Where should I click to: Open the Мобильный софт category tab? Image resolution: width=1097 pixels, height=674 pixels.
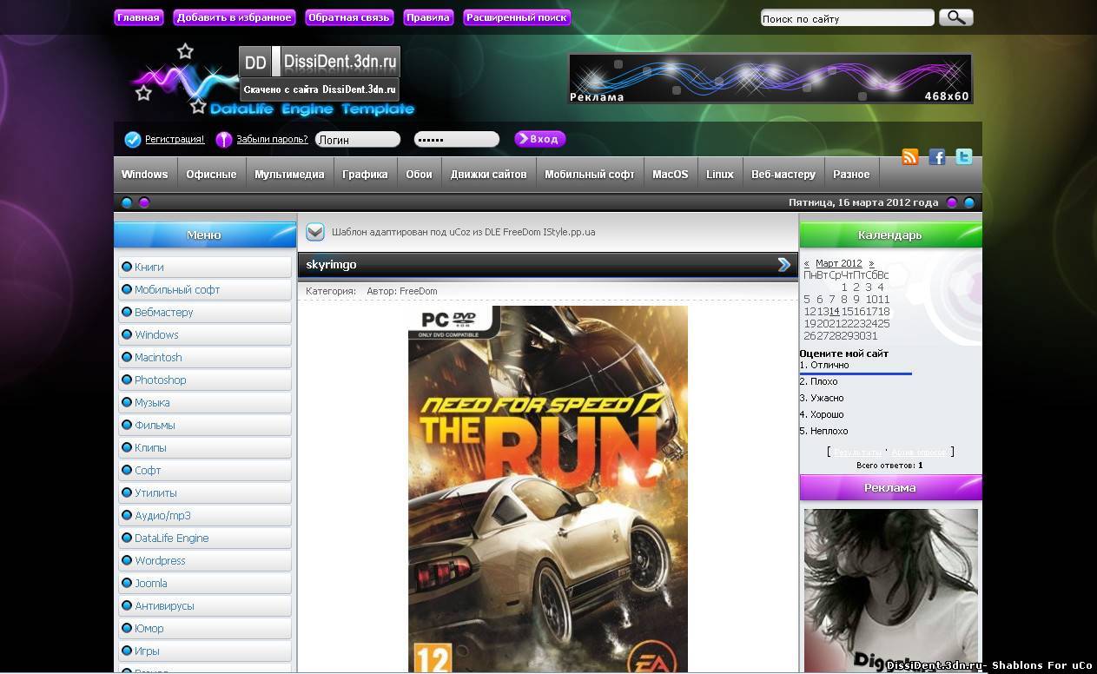pos(590,175)
